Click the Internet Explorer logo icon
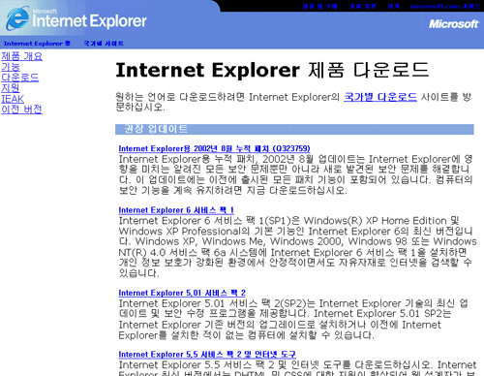 click(x=18, y=18)
